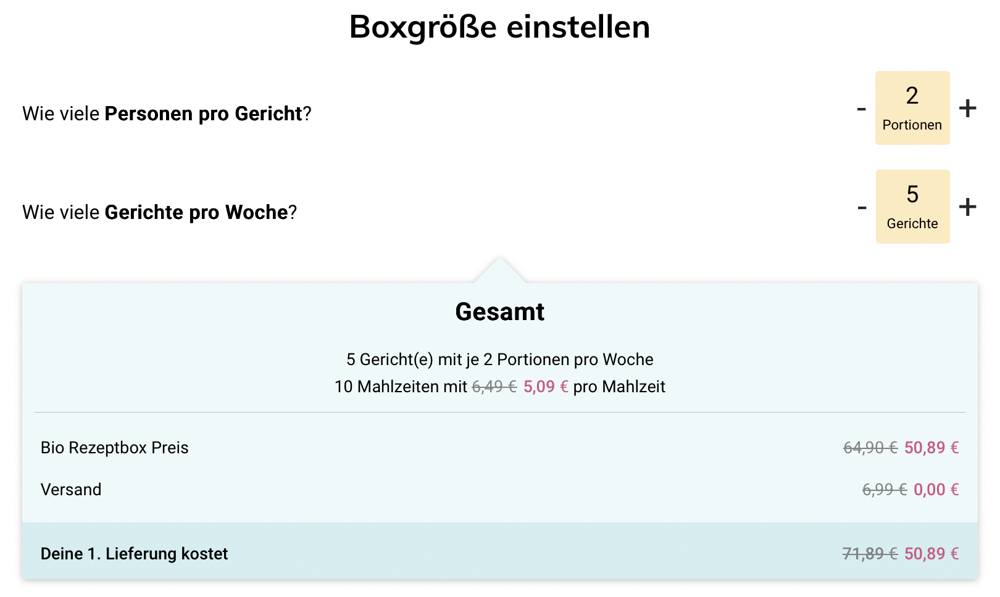This screenshot has height=597, width=1000.
Task: Increase Portionen with the plus icon
Action: [967, 108]
